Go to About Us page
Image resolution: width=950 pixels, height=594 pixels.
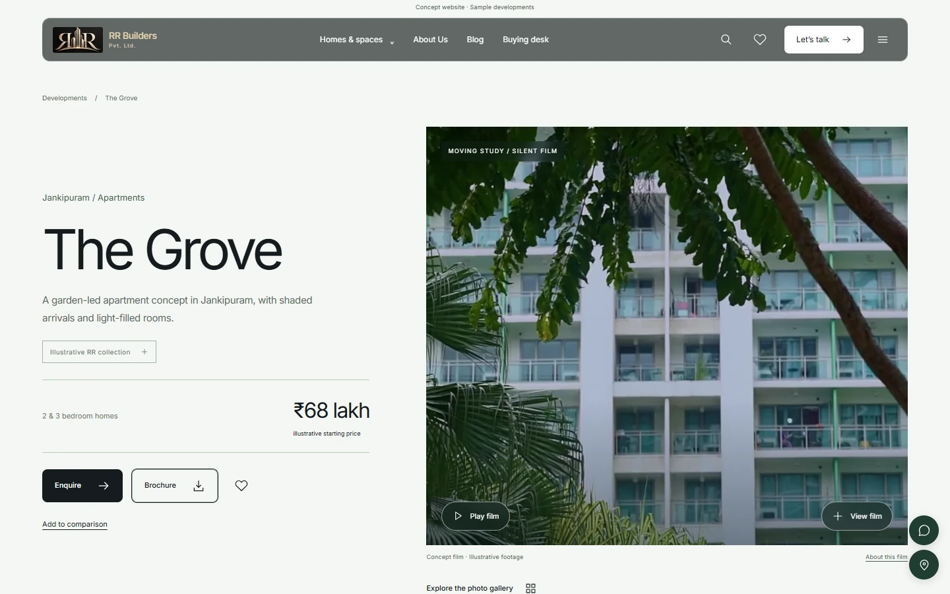pyautogui.click(x=430, y=40)
